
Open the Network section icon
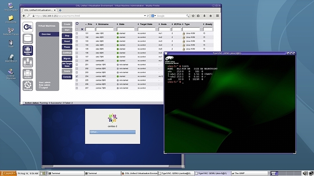pos(27,63)
